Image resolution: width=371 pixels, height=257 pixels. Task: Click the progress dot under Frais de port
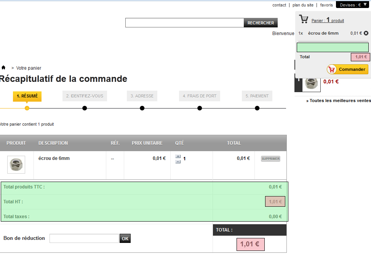(x=200, y=108)
